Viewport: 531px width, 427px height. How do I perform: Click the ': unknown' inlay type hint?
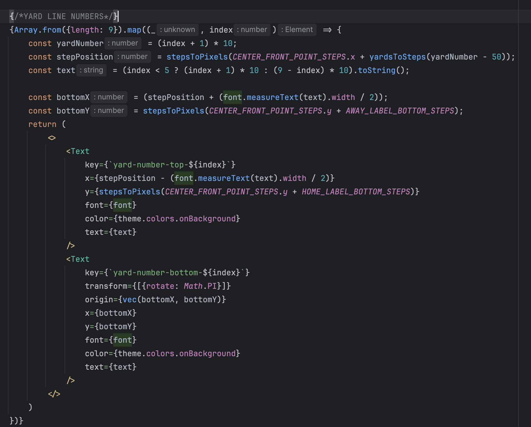(x=177, y=30)
